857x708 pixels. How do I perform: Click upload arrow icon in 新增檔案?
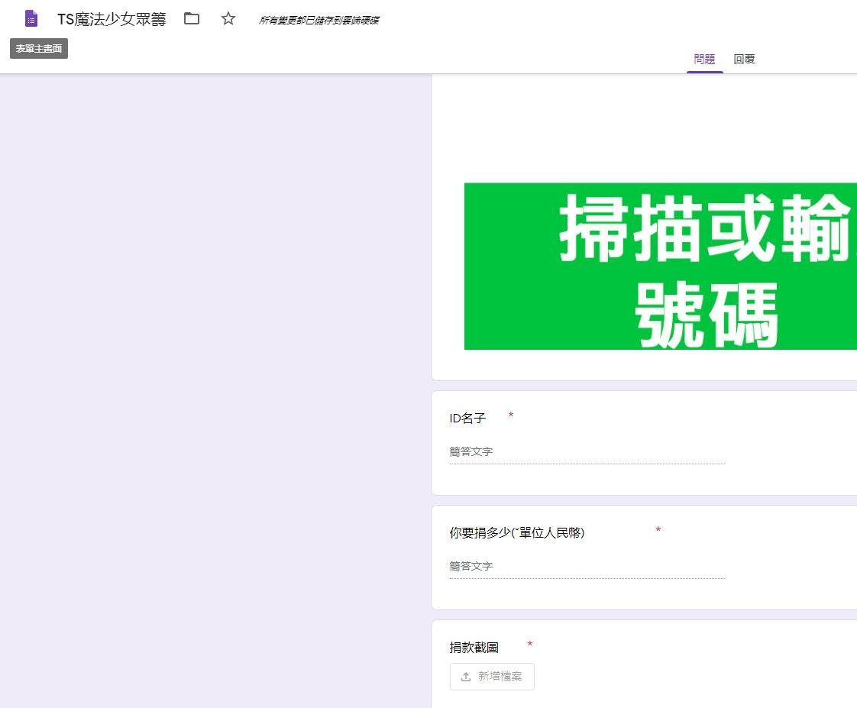[466, 677]
